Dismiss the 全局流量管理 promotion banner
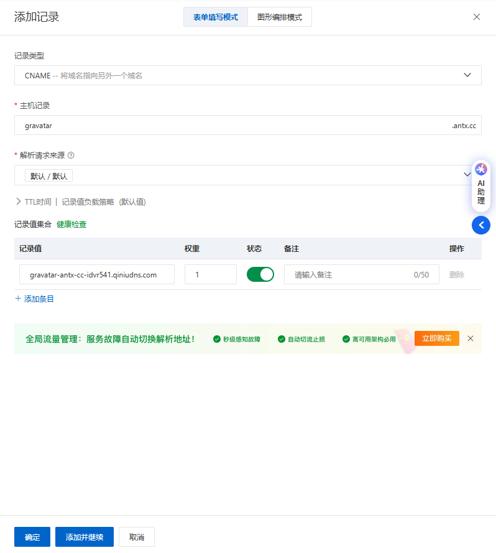 [x=471, y=338]
